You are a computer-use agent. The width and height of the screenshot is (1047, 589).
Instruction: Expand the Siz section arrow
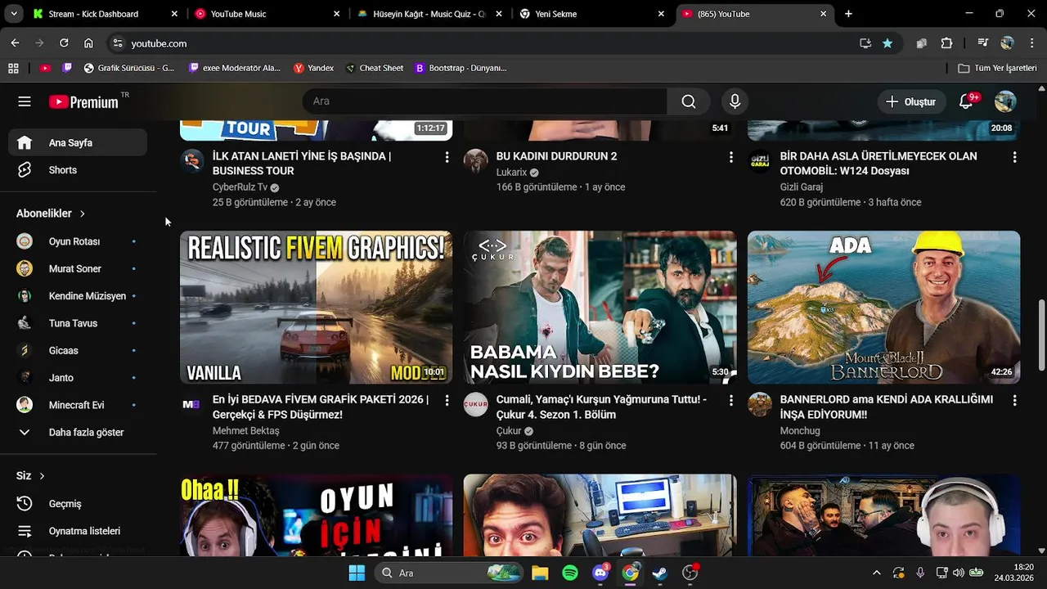pyautogui.click(x=42, y=476)
